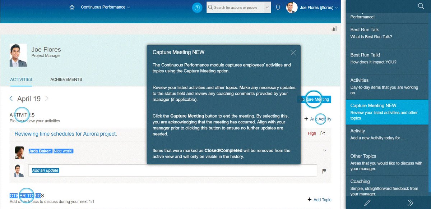Image resolution: width=431 pixels, height=209 pixels.
Task: Open the notifications bell icon
Action: click(x=278, y=7)
